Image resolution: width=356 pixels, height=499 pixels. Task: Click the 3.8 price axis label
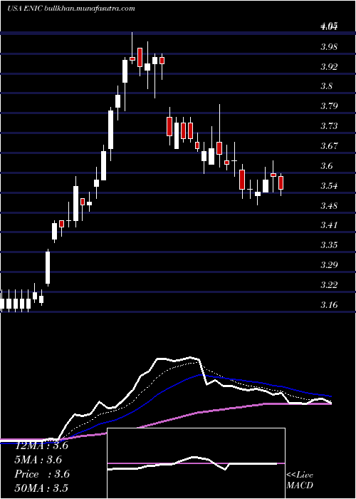coord(326,86)
